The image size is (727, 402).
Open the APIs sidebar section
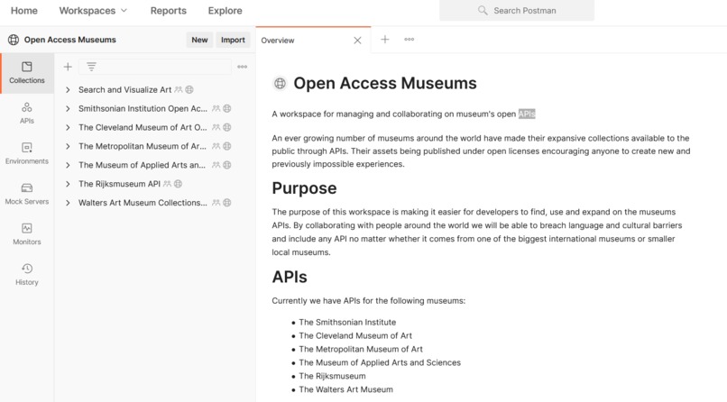27,114
